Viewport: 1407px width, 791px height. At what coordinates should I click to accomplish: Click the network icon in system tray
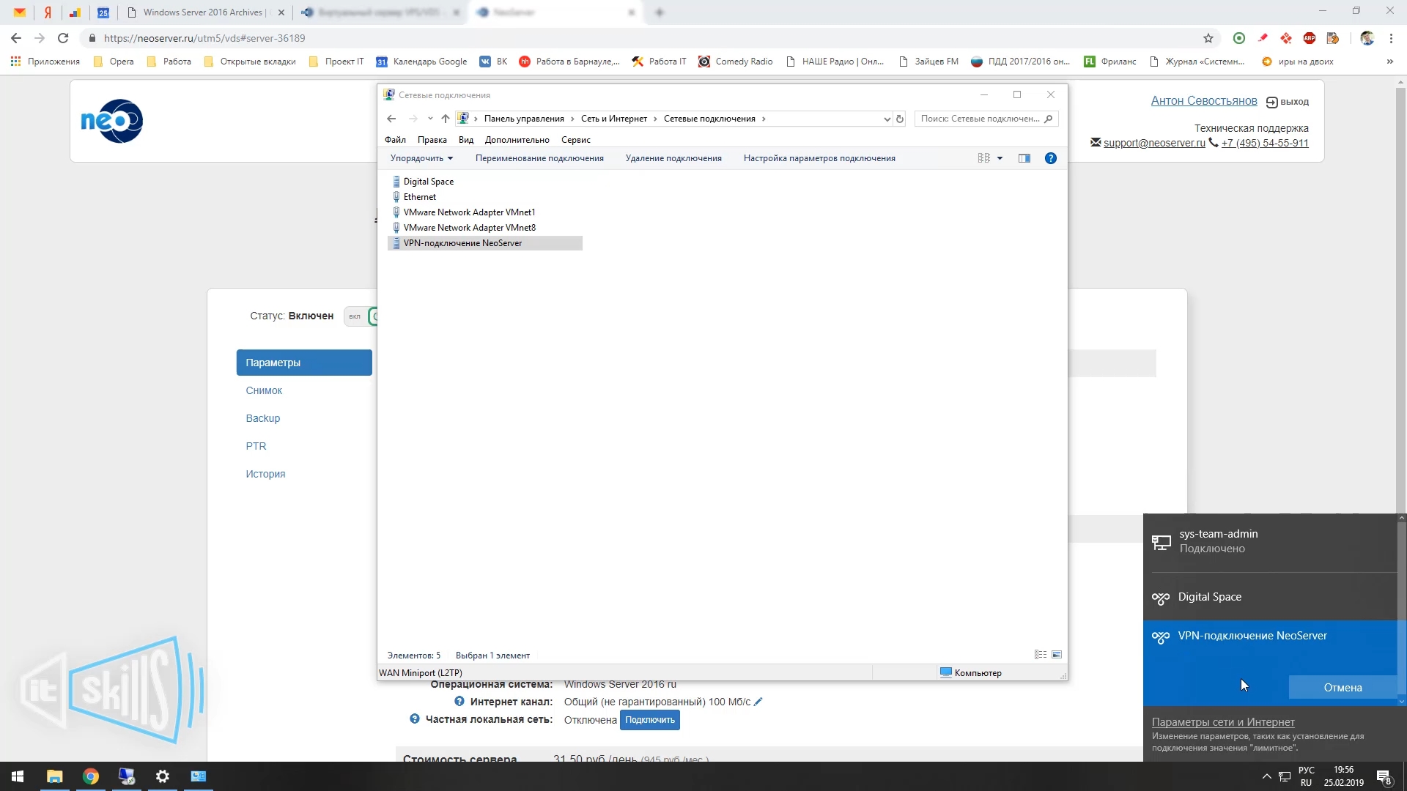click(1285, 776)
